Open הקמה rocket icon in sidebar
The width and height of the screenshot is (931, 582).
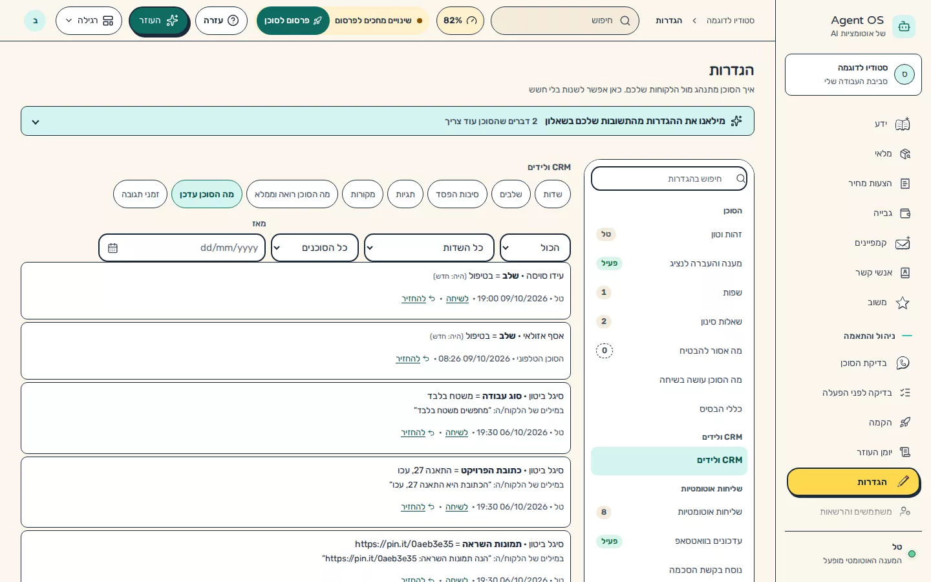click(x=904, y=422)
